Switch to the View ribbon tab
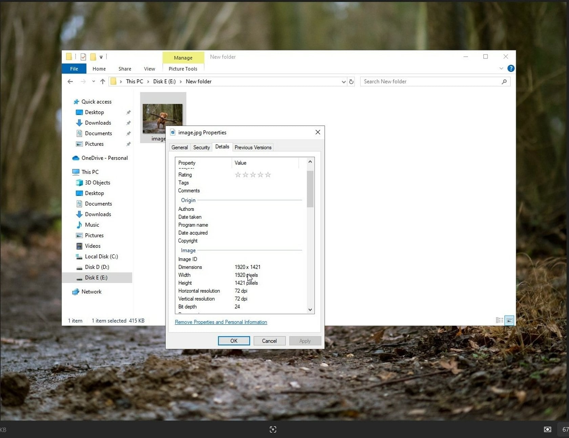The image size is (569, 438). (149, 68)
